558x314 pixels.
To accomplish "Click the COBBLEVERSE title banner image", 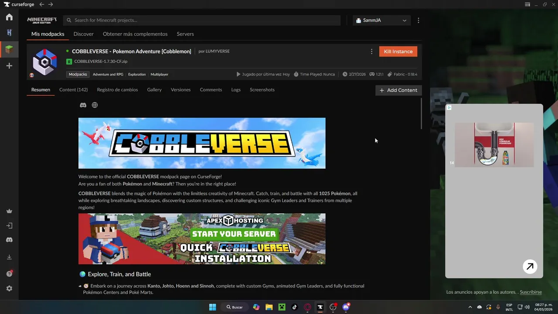I will [x=202, y=143].
